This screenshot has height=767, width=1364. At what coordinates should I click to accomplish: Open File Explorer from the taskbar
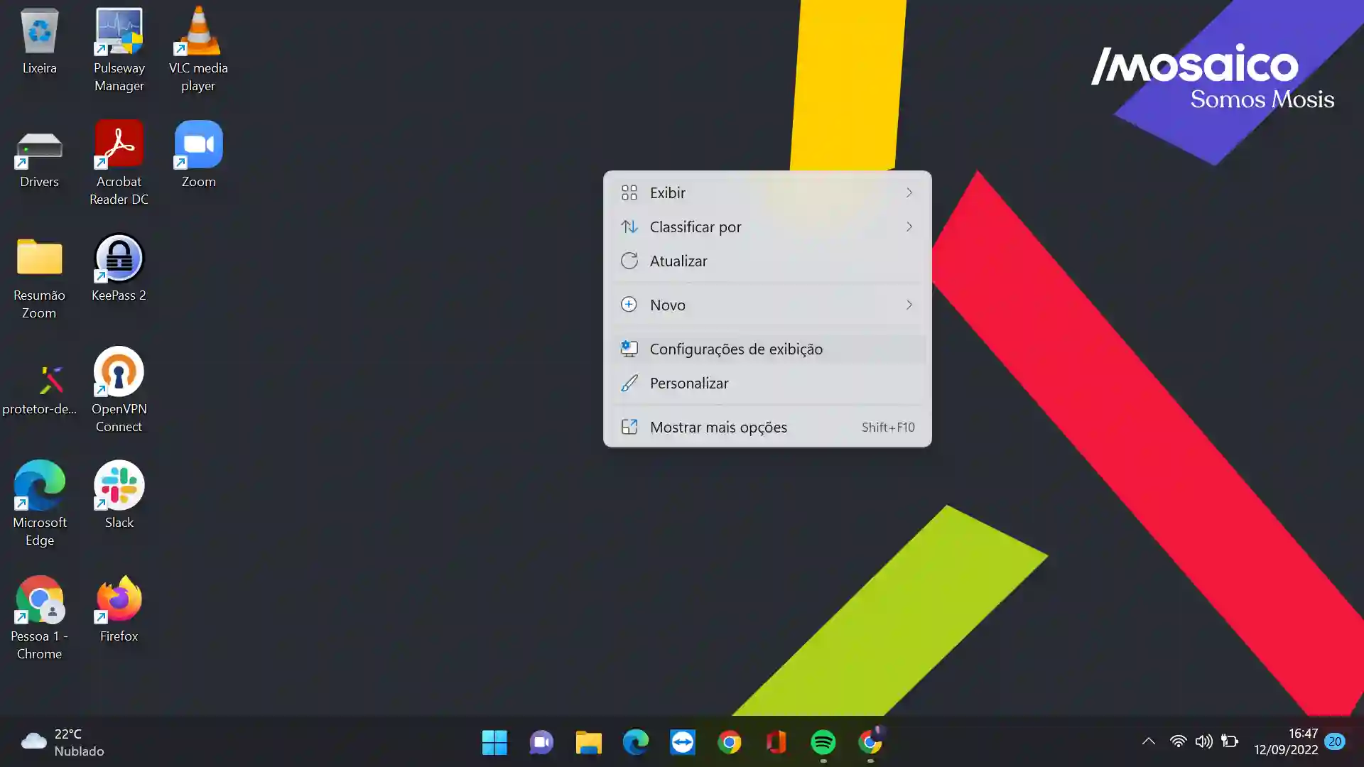point(588,742)
